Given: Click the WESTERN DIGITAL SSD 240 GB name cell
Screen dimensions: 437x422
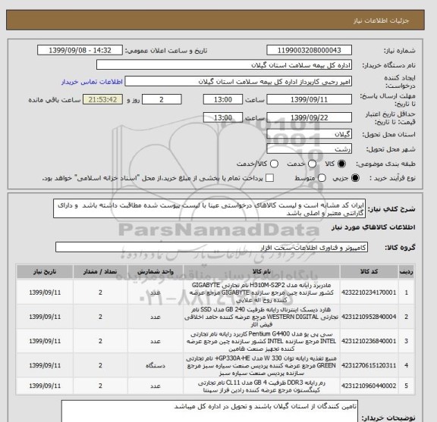Looking at the screenshot, I should [262, 317].
